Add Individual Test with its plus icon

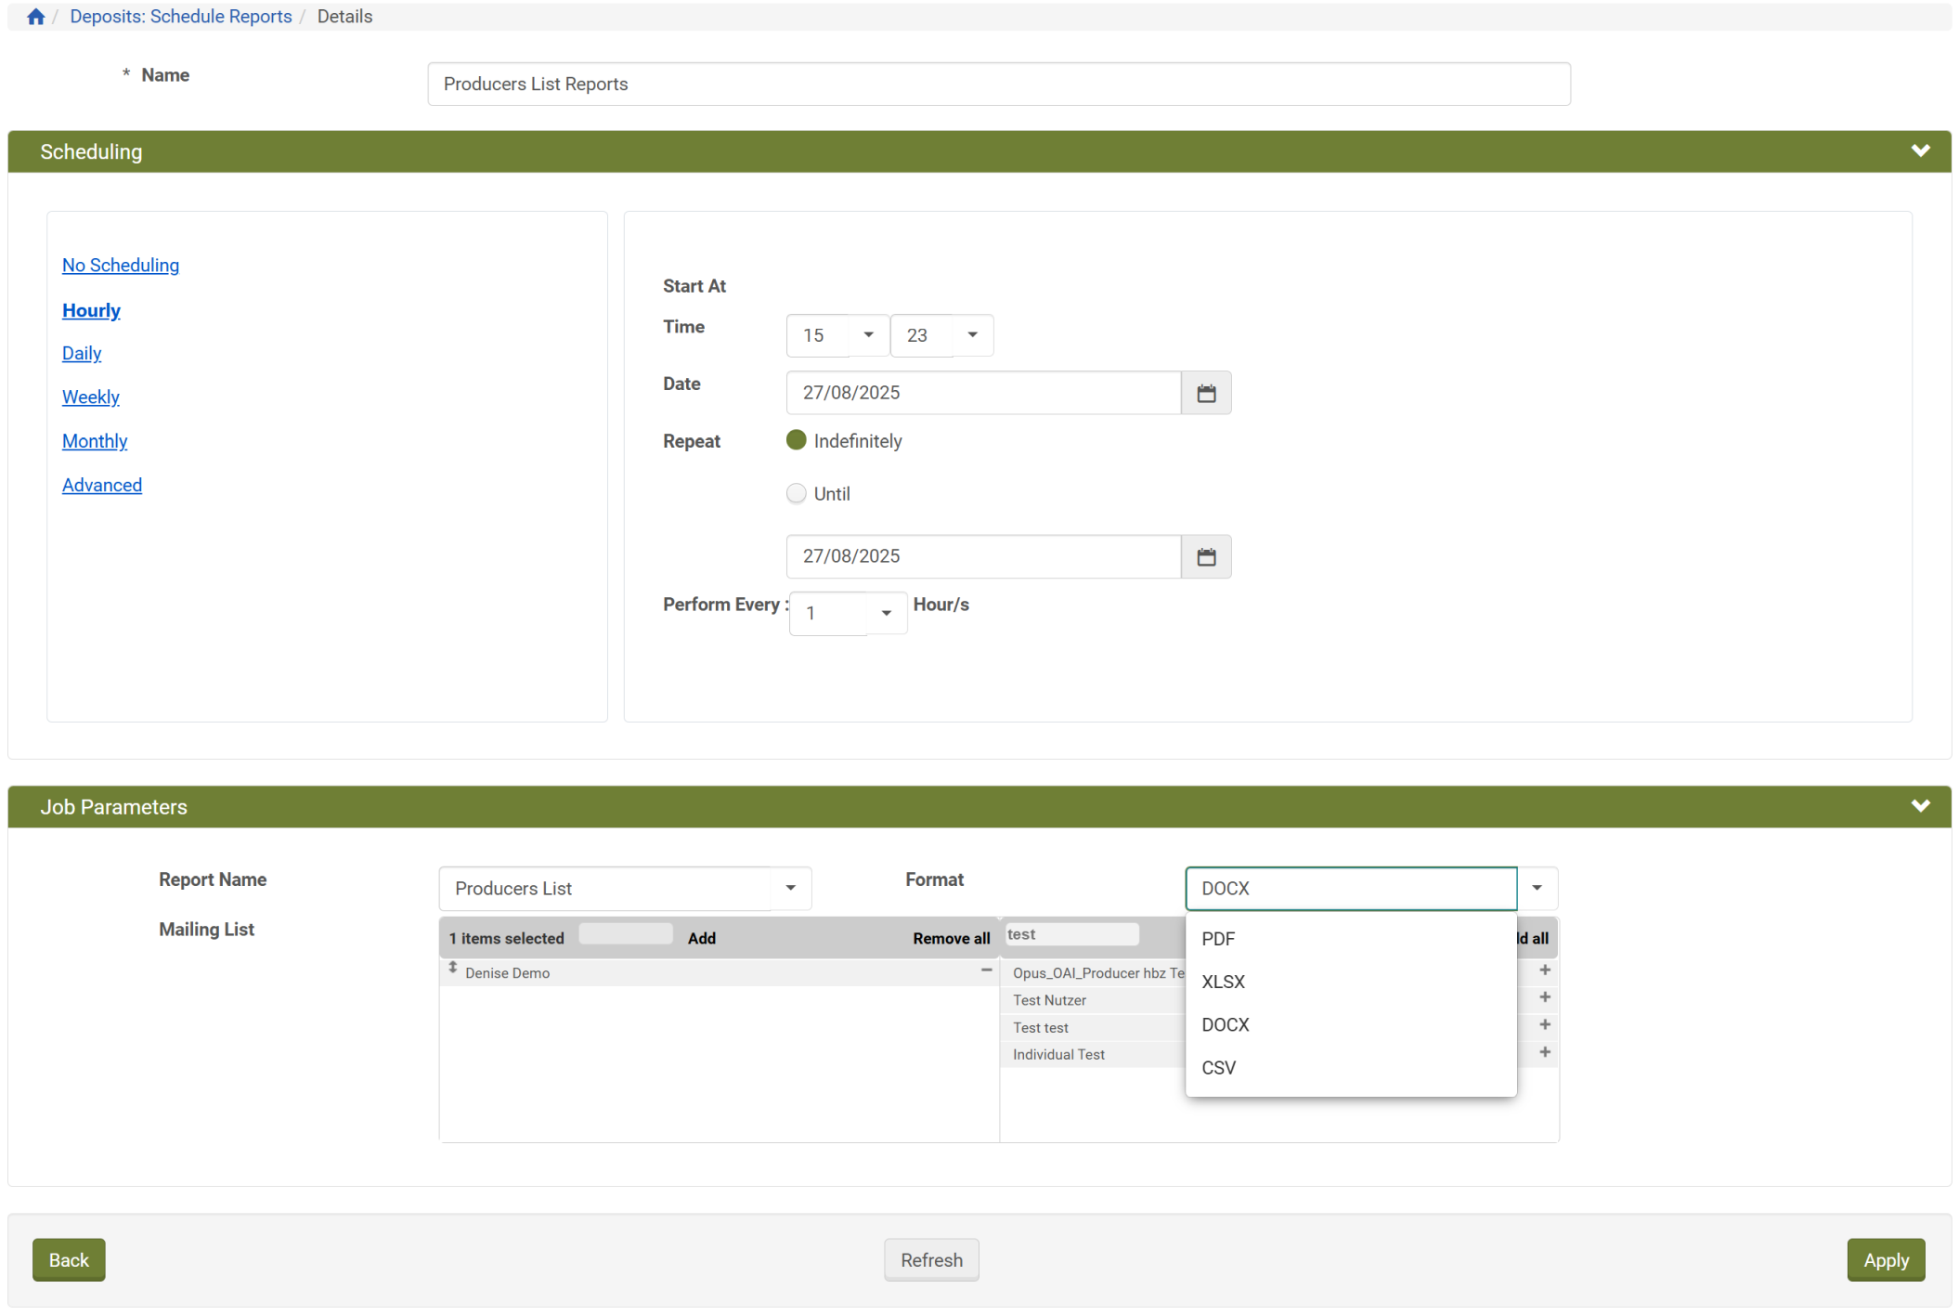[1544, 1051]
